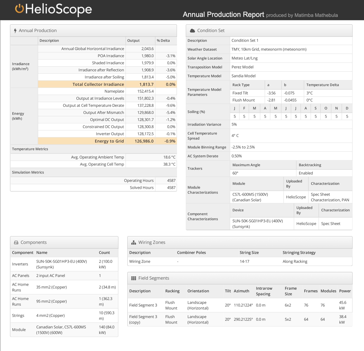364x351 pixels.
Task: Click the Condition Set 1 description value
Action: click(245, 40)
